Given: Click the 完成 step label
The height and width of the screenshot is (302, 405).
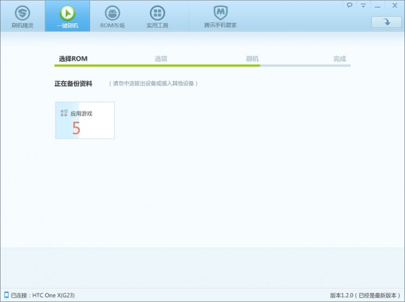Looking at the screenshot, I should click(339, 59).
